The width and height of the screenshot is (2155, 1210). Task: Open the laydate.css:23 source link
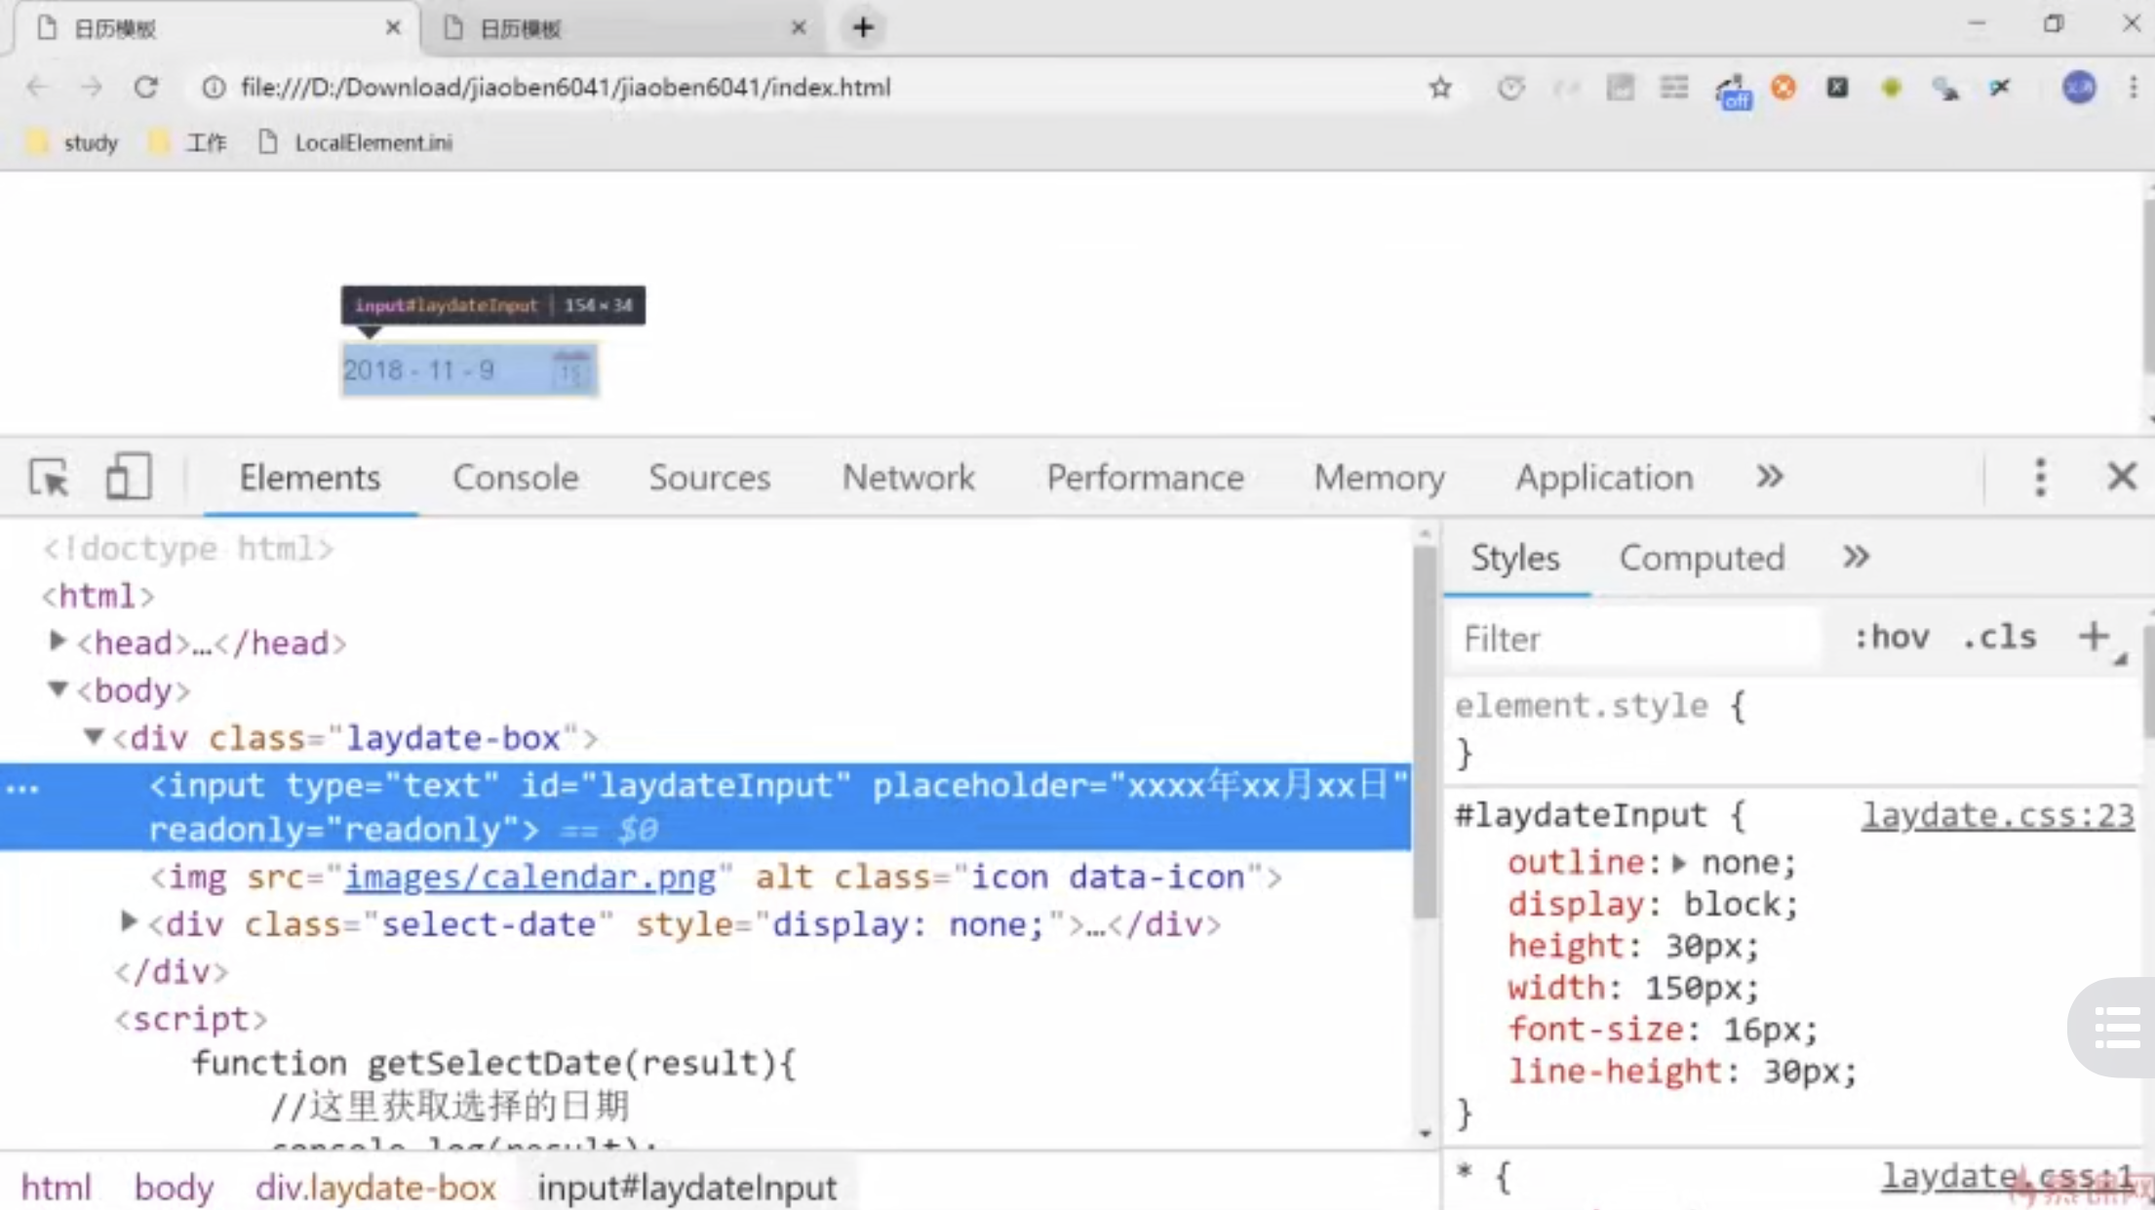pyautogui.click(x=1997, y=815)
